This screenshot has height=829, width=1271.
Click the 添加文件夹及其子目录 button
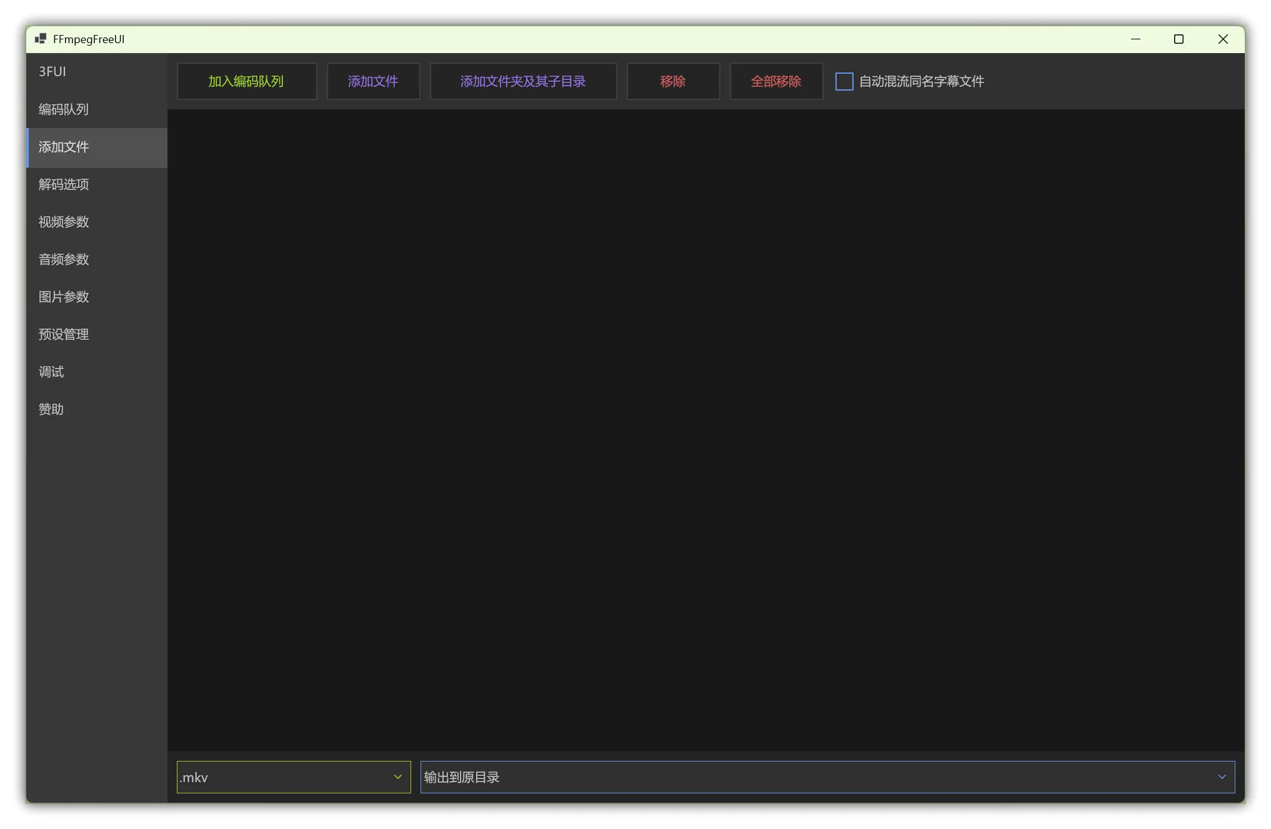523,81
